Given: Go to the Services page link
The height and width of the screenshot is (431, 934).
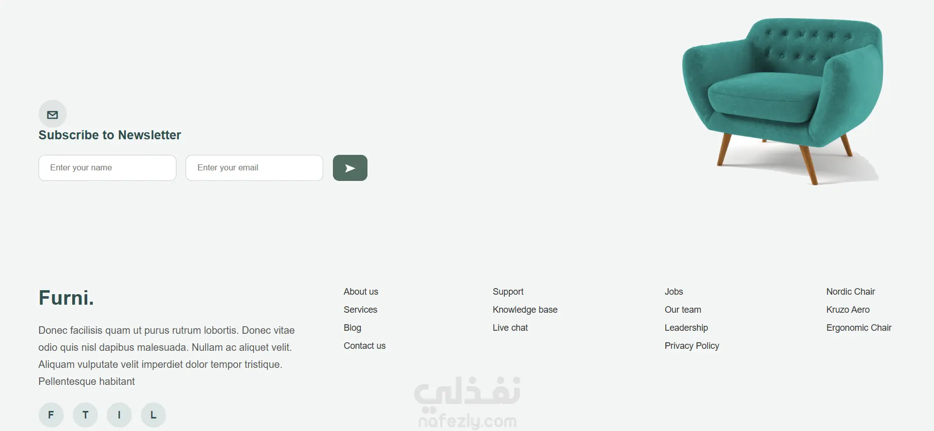Looking at the screenshot, I should (x=360, y=310).
